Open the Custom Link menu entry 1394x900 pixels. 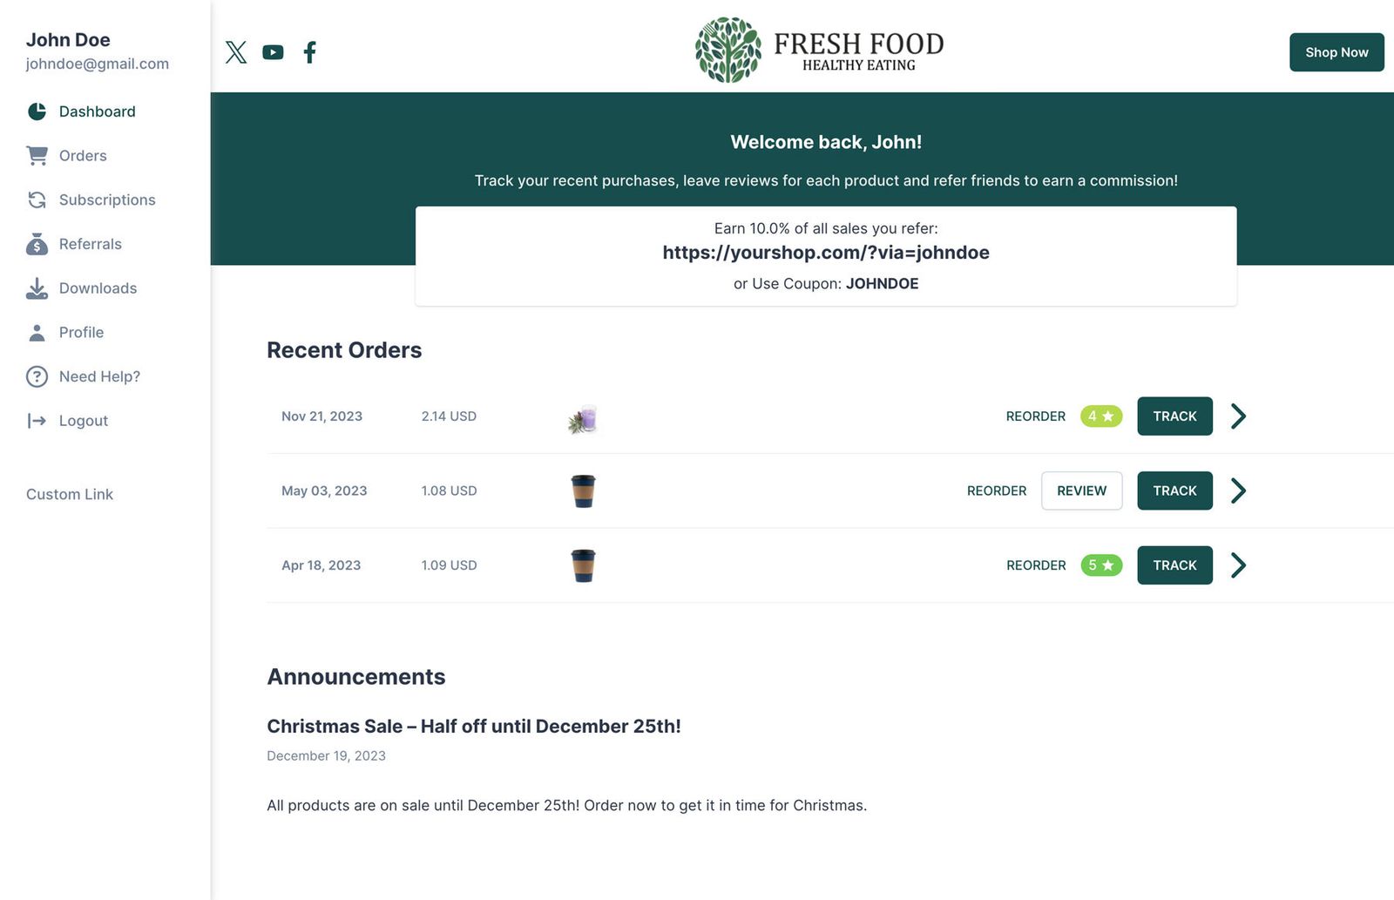pyautogui.click(x=69, y=494)
